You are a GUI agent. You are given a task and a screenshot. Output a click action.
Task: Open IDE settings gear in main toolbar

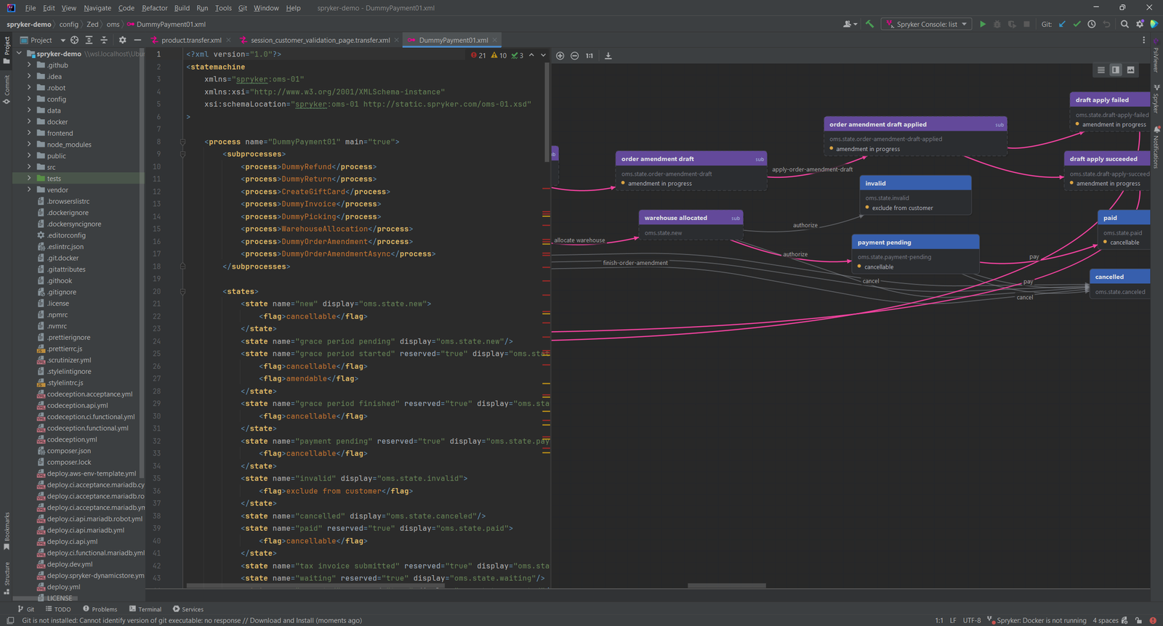1140,24
